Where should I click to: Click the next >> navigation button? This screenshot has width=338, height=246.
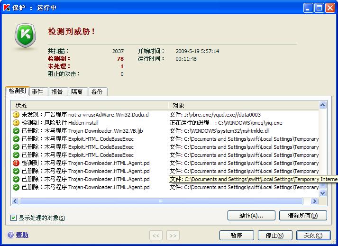click(x=173, y=236)
